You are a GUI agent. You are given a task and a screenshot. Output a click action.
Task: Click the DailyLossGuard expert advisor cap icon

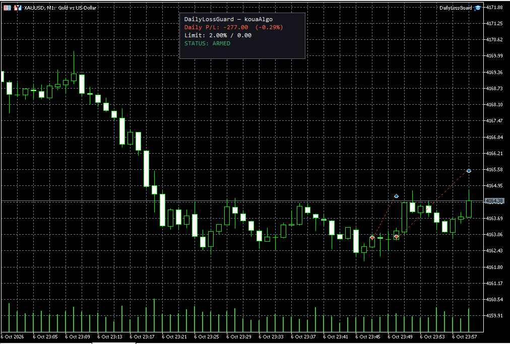[477, 8]
